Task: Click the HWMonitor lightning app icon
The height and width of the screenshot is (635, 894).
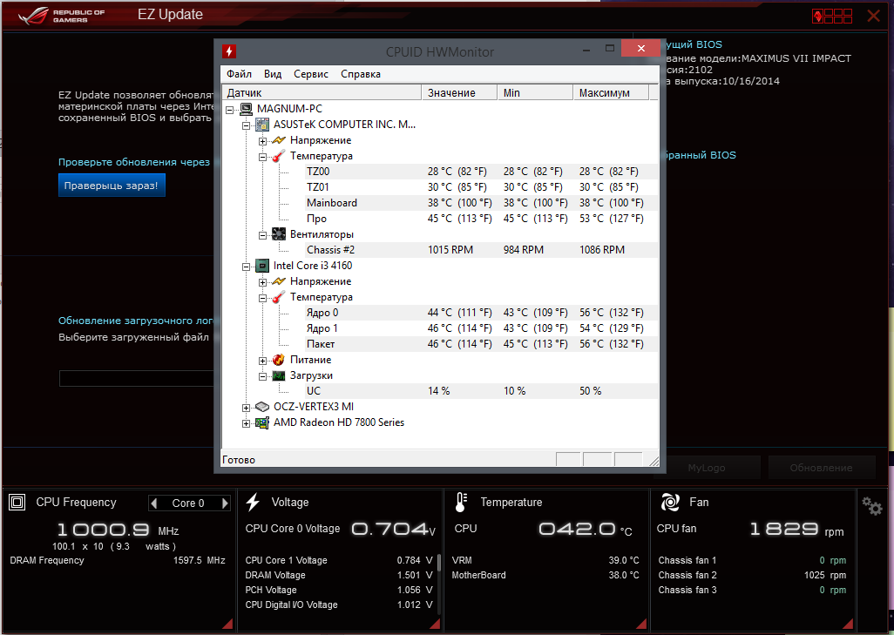Action: (x=228, y=51)
